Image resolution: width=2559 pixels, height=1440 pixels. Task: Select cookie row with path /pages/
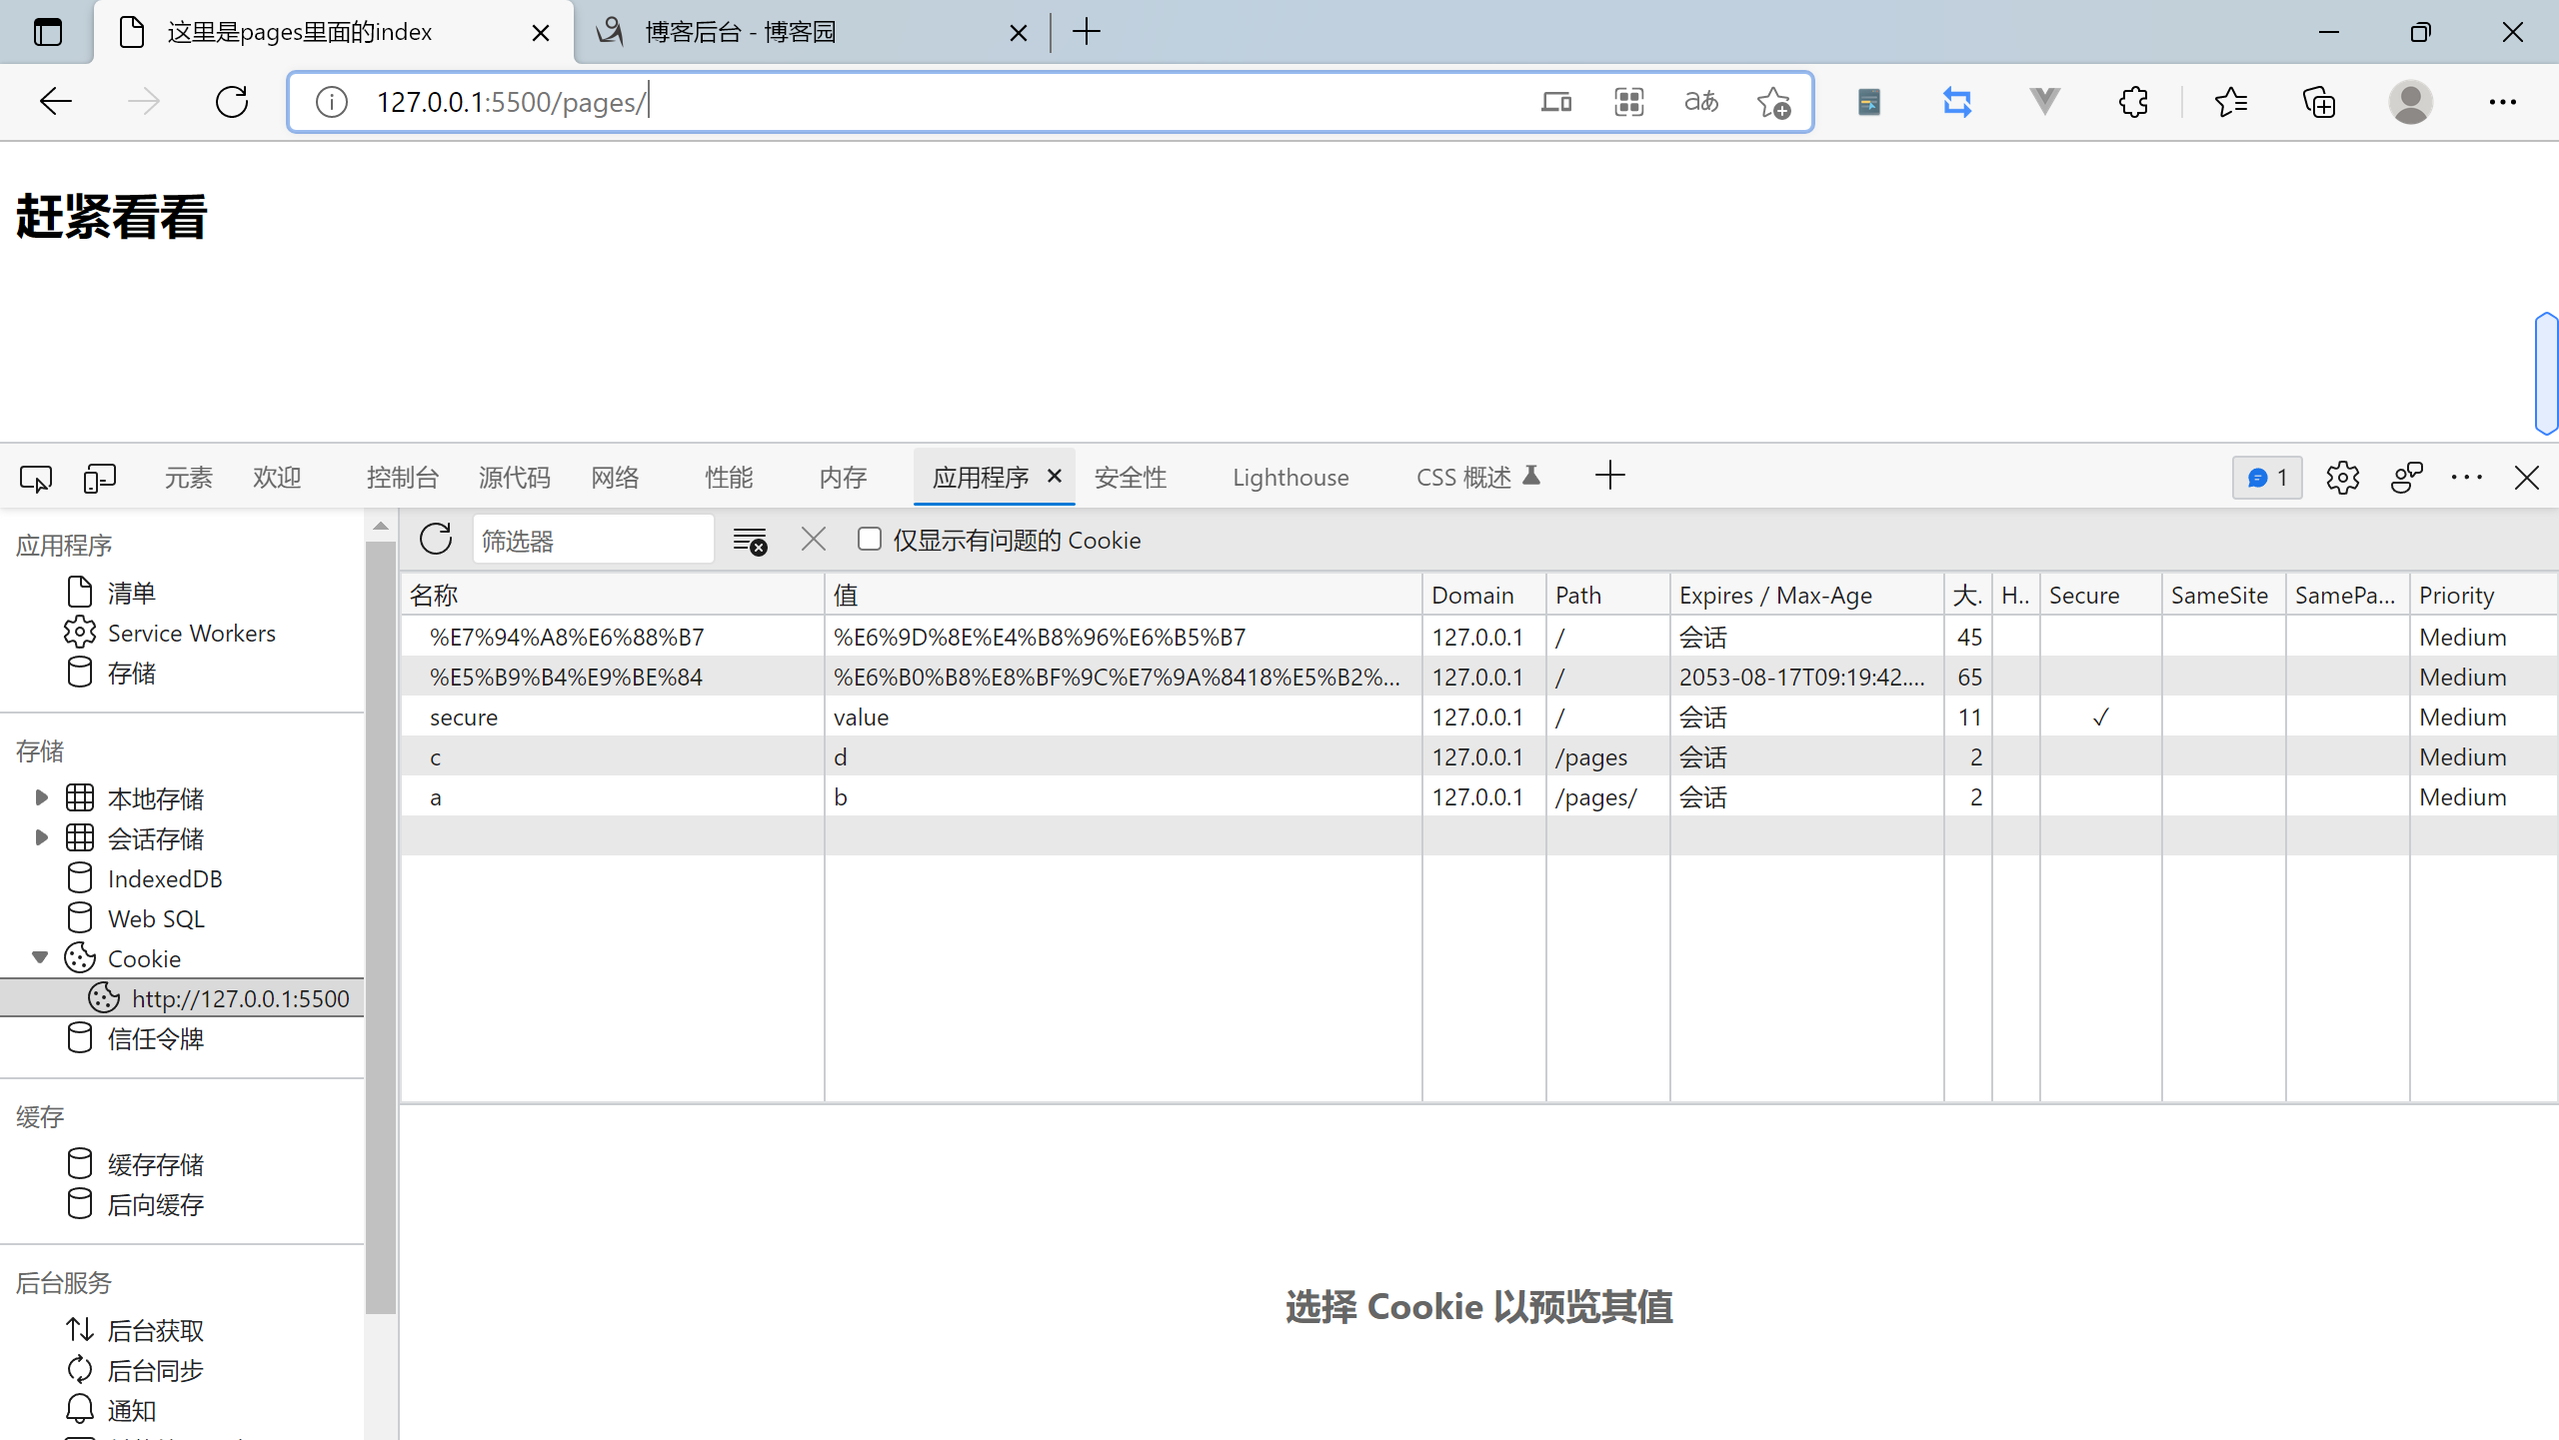[x=1479, y=796]
